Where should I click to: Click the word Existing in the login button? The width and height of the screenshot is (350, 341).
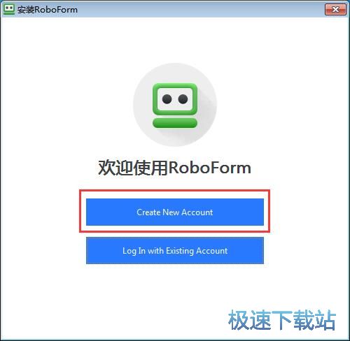[x=180, y=251]
